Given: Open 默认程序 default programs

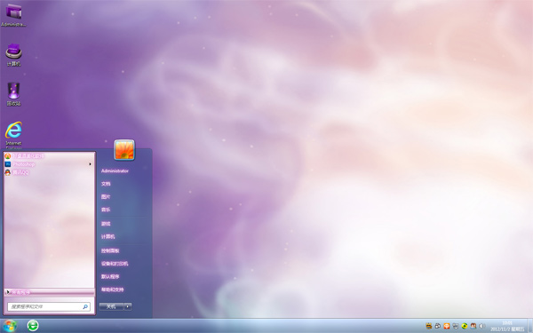Looking at the screenshot, I should [x=110, y=276].
